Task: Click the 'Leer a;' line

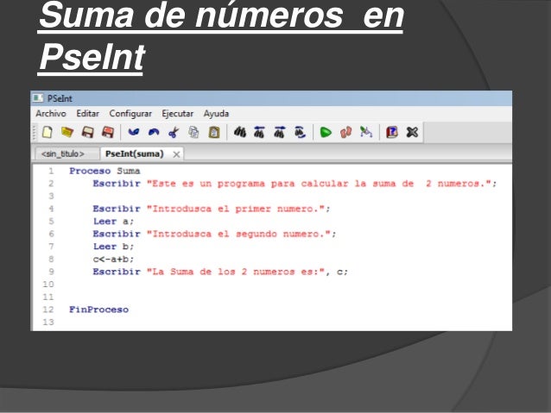Action: (x=113, y=222)
